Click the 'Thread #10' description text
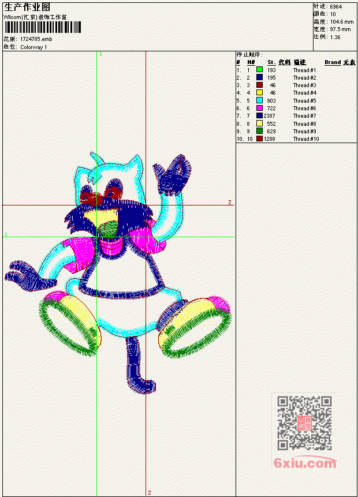This screenshot has width=358, height=497. point(306,139)
